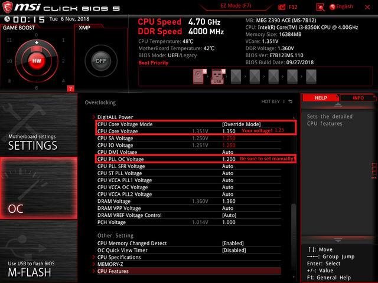Click the HOT KEY label
378x283 pixels.
coord(271,101)
